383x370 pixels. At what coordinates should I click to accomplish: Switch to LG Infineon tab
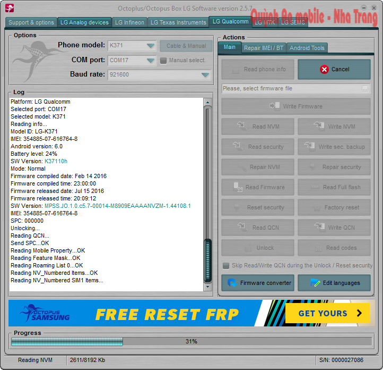130,22
